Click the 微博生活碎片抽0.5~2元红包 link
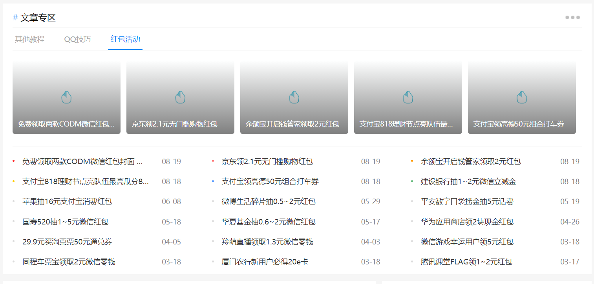This screenshot has height=284, width=594. [x=269, y=201]
